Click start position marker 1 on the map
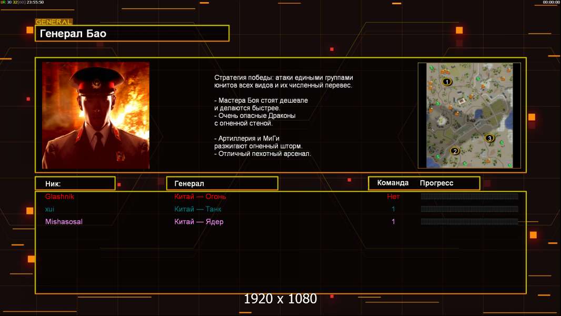The image size is (561, 316). [446, 82]
